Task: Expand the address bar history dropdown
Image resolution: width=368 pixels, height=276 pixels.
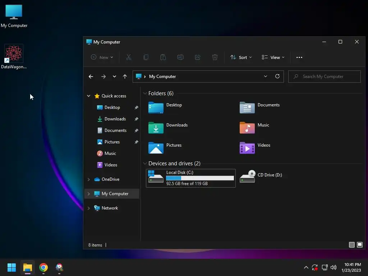Action: pos(266,76)
